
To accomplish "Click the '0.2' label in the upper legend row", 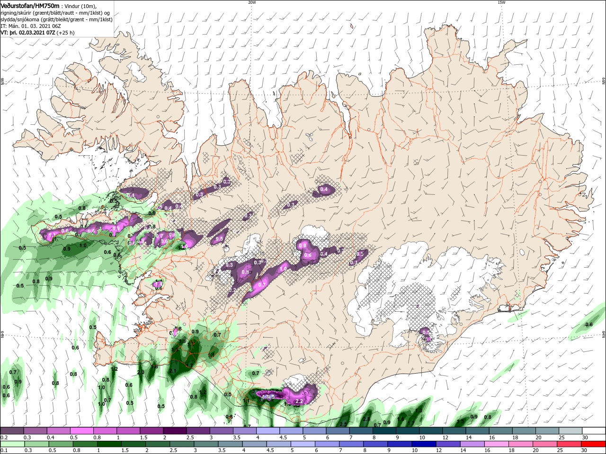I will (x=4, y=438).
